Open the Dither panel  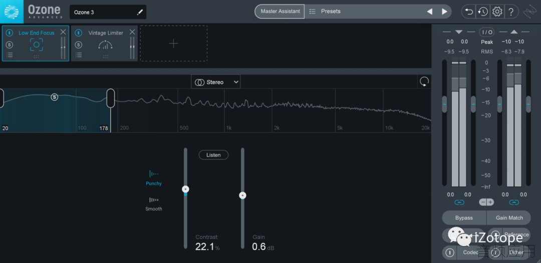(x=516, y=252)
